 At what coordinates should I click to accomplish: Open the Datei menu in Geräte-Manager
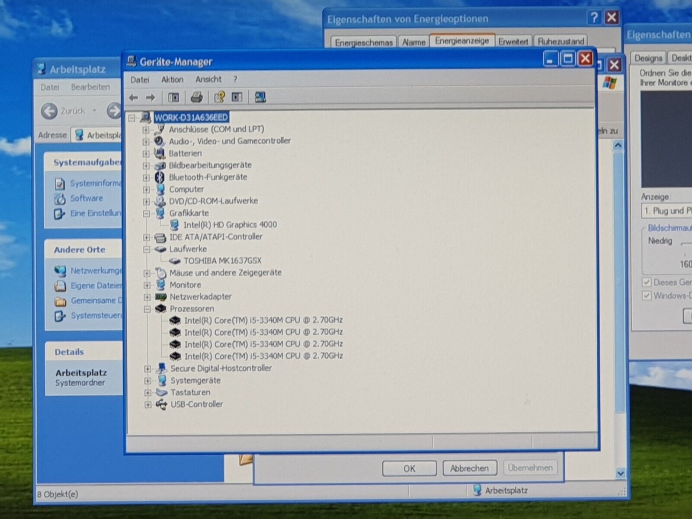(x=140, y=80)
